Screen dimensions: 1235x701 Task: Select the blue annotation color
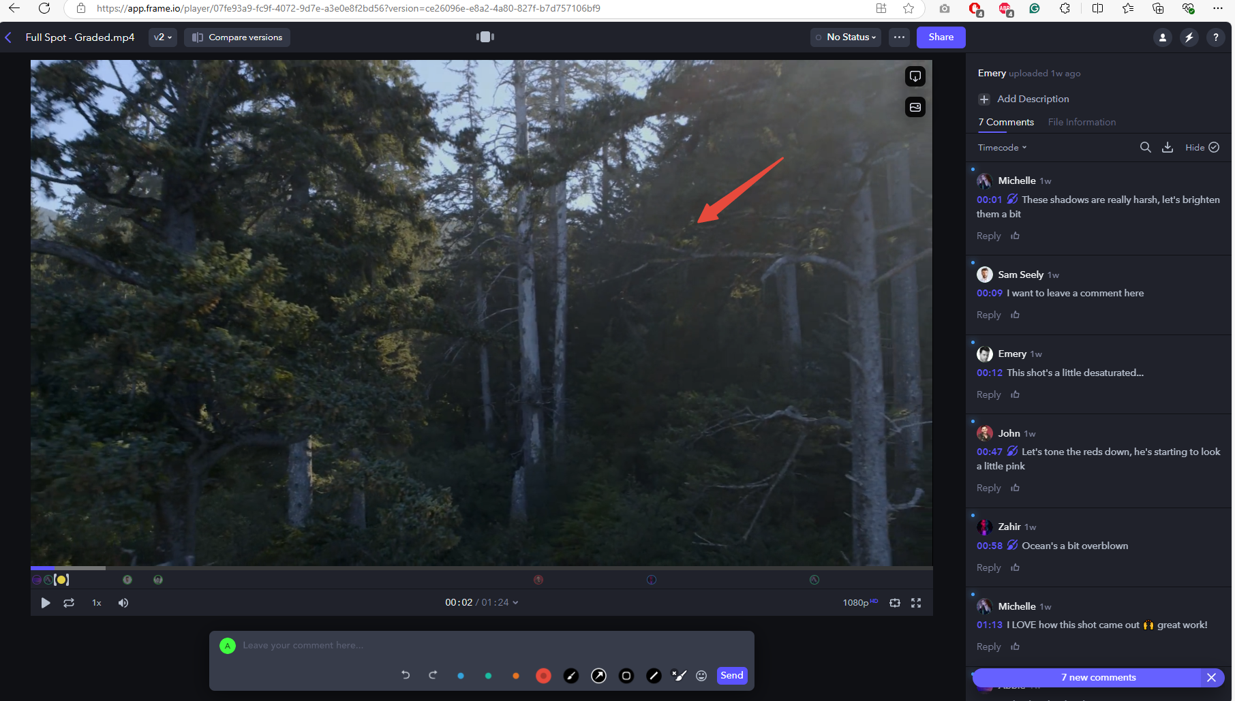[461, 676]
